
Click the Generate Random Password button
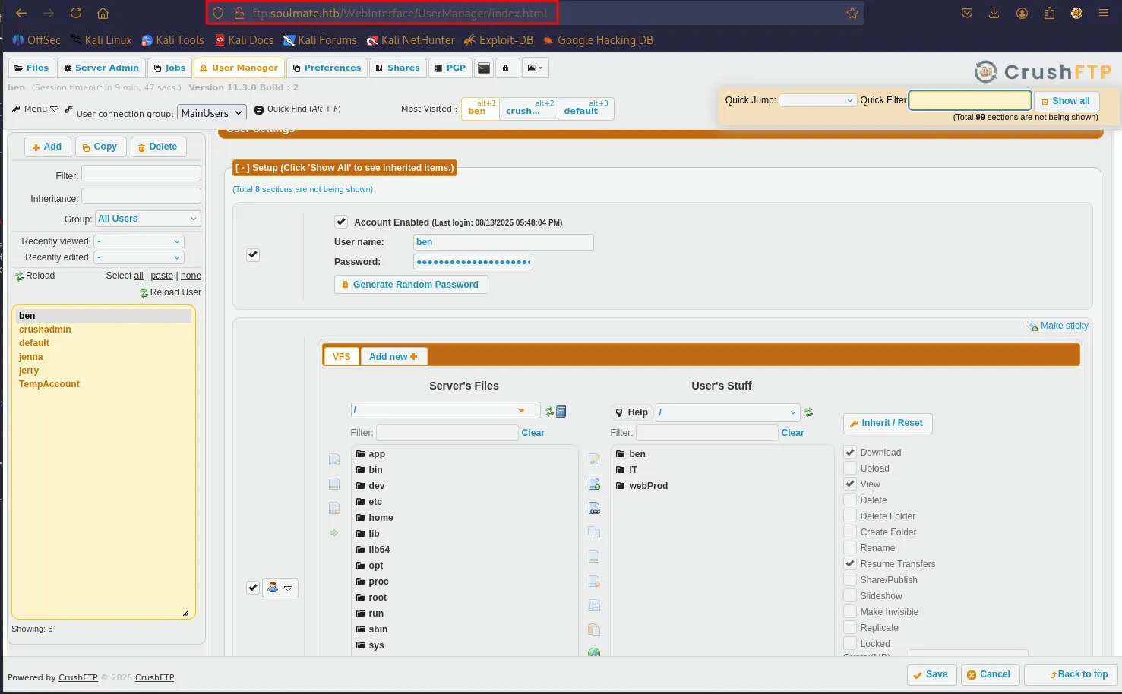[x=411, y=285]
